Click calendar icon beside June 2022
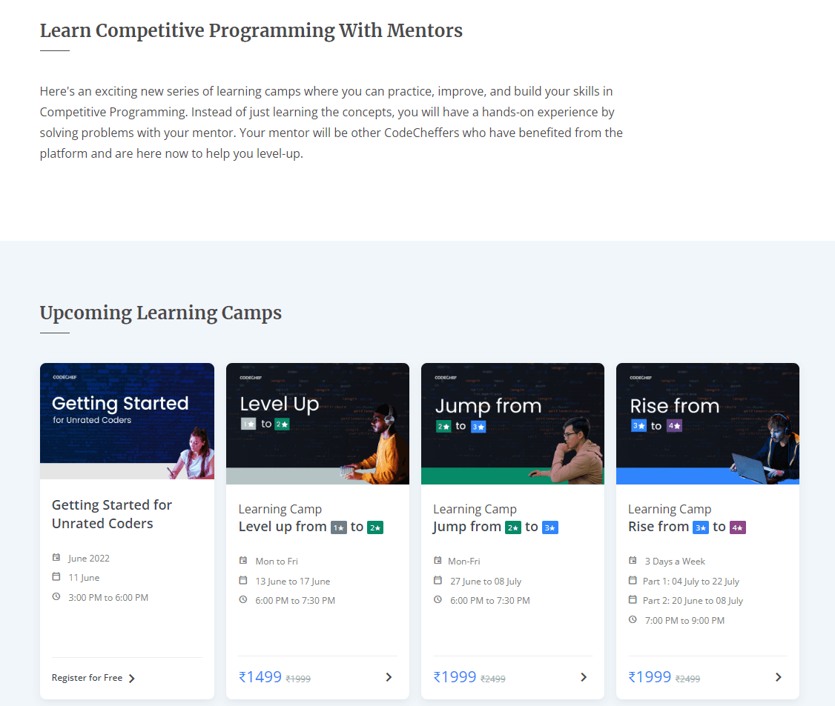This screenshot has height=706, width=835. click(56, 558)
